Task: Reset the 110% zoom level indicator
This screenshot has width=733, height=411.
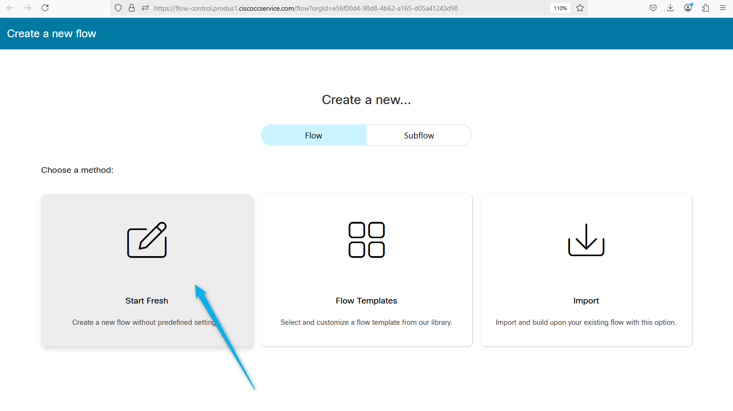Action: (x=560, y=8)
